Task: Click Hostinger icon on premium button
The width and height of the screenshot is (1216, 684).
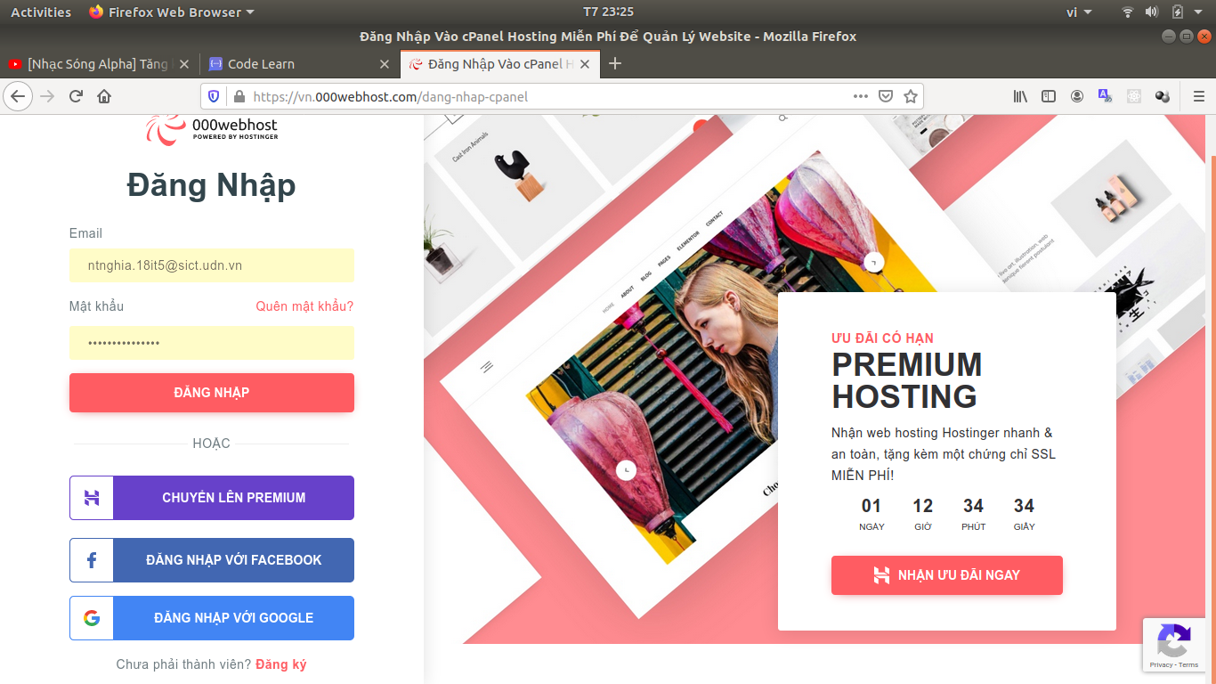Action: [92, 498]
